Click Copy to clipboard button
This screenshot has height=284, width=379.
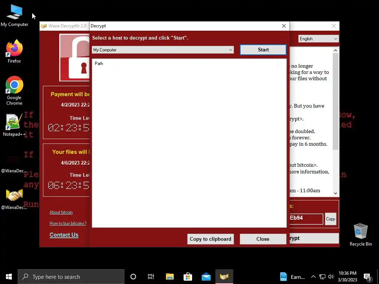(x=210, y=239)
